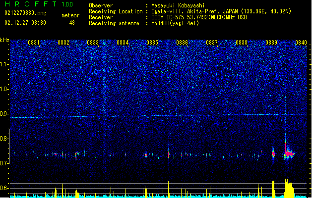Click the antenna value A504HB(yagi 4el)

175,23
